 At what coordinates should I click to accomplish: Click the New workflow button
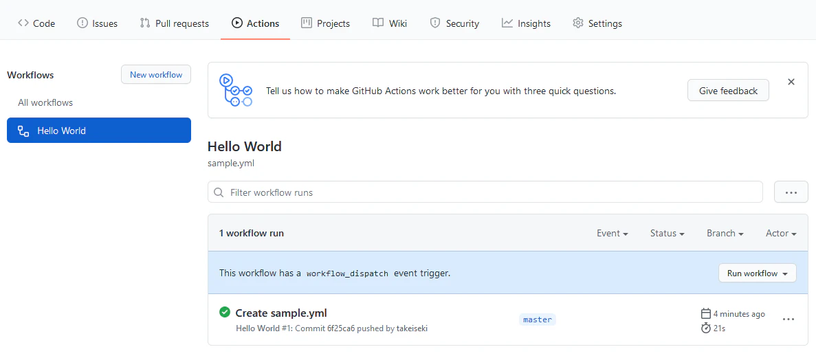[156, 74]
